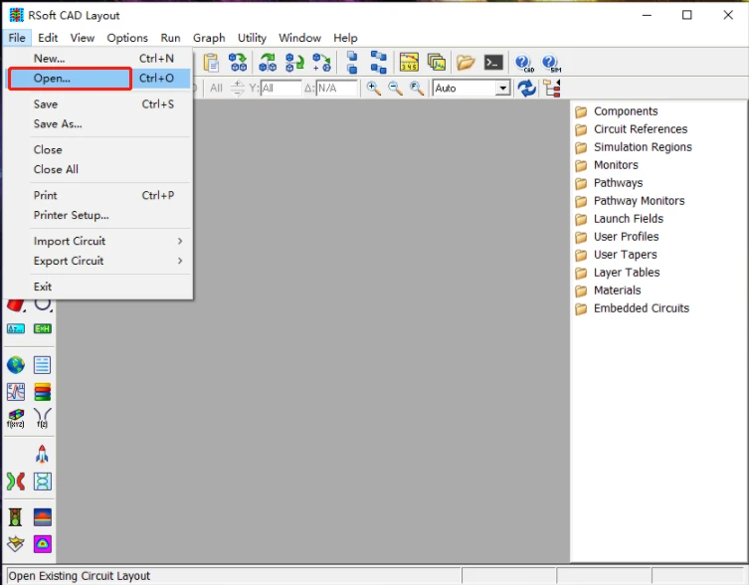Open the Auto dropdown arrow

(502, 89)
